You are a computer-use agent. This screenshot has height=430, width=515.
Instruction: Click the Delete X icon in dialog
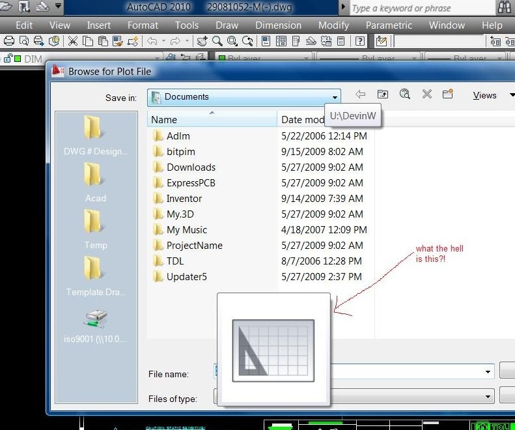pos(426,94)
